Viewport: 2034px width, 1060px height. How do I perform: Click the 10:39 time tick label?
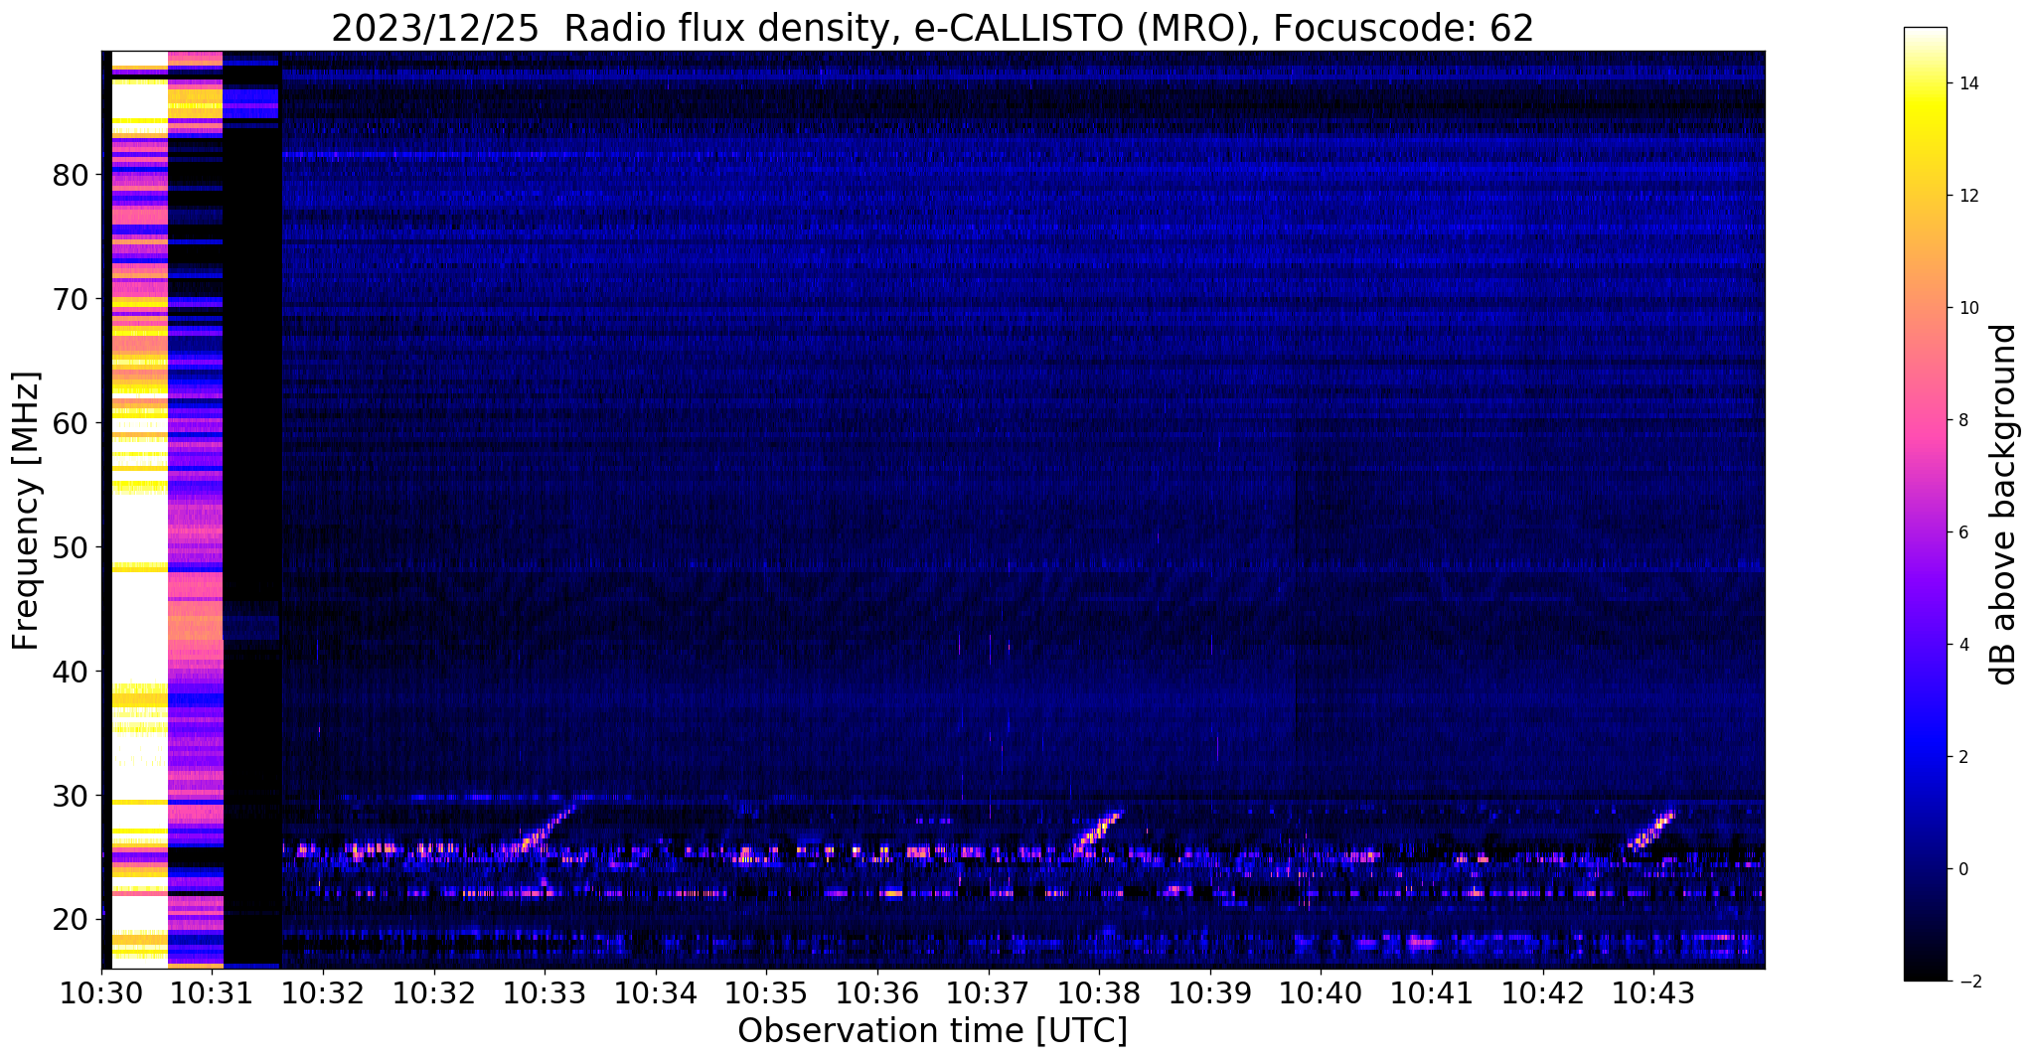tap(1210, 993)
